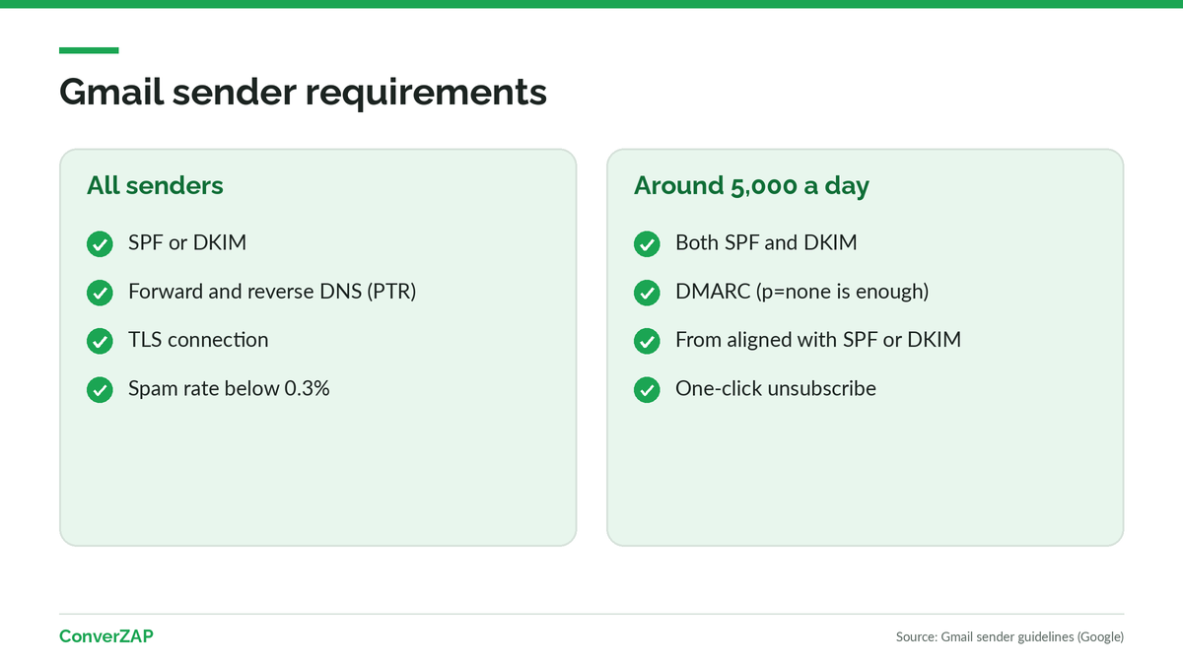Click 'From aligned with SPF or DKIM' text
This screenshot has height=665, width=1183.
[x=818, y=340]
